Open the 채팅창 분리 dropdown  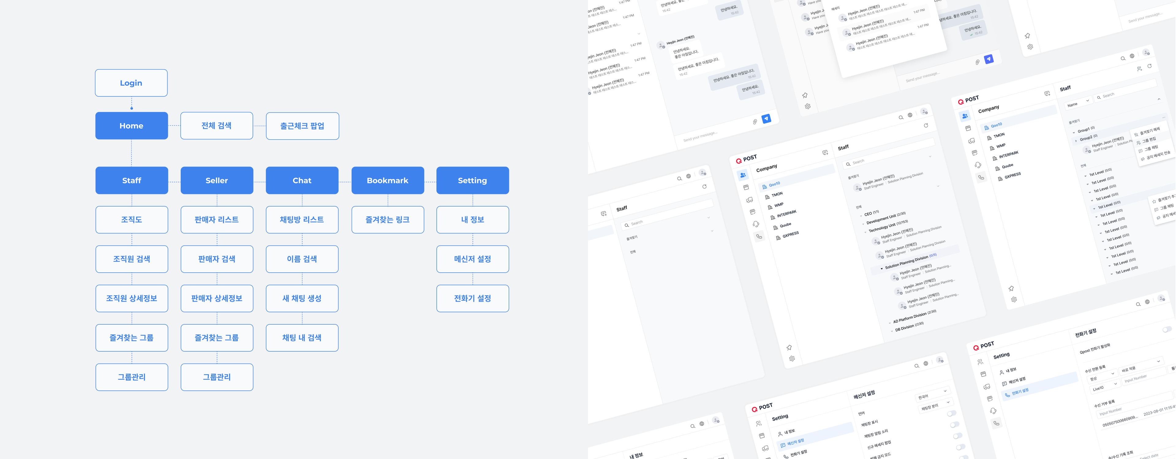point(936,405)
